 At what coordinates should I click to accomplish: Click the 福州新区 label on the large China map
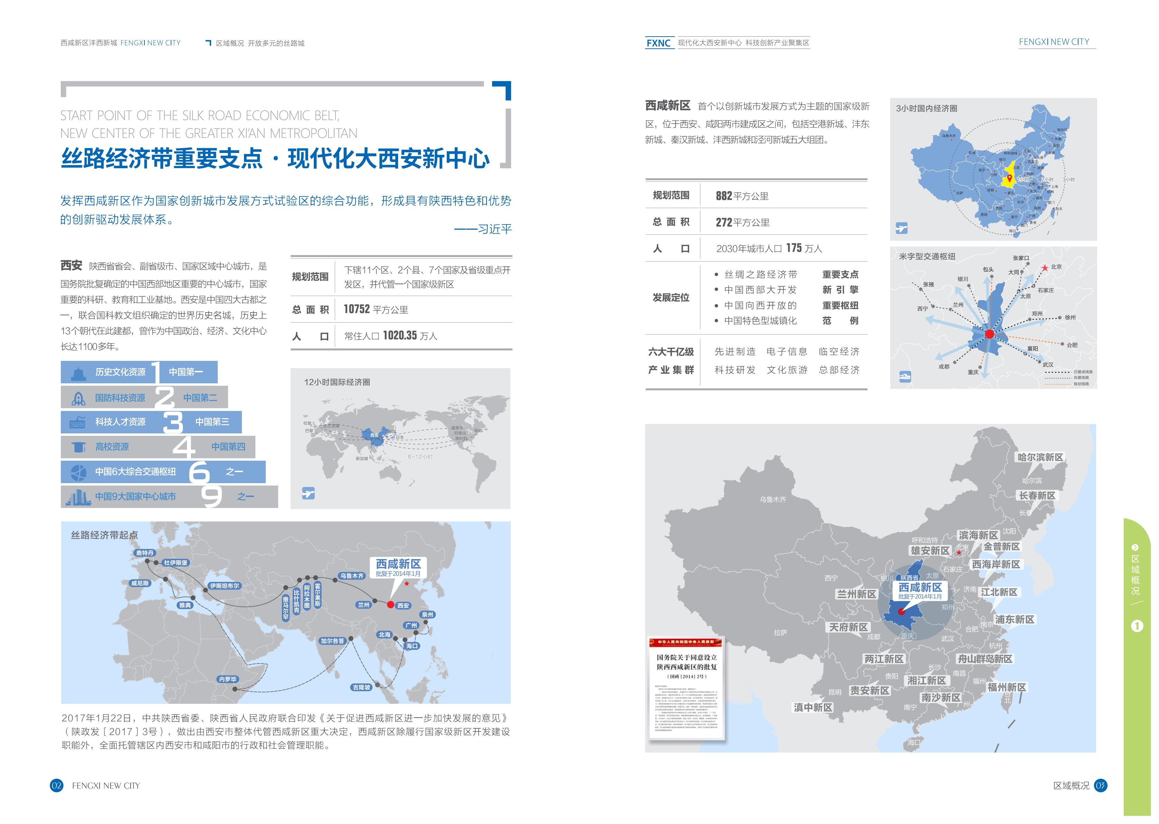coord(1007,688)
